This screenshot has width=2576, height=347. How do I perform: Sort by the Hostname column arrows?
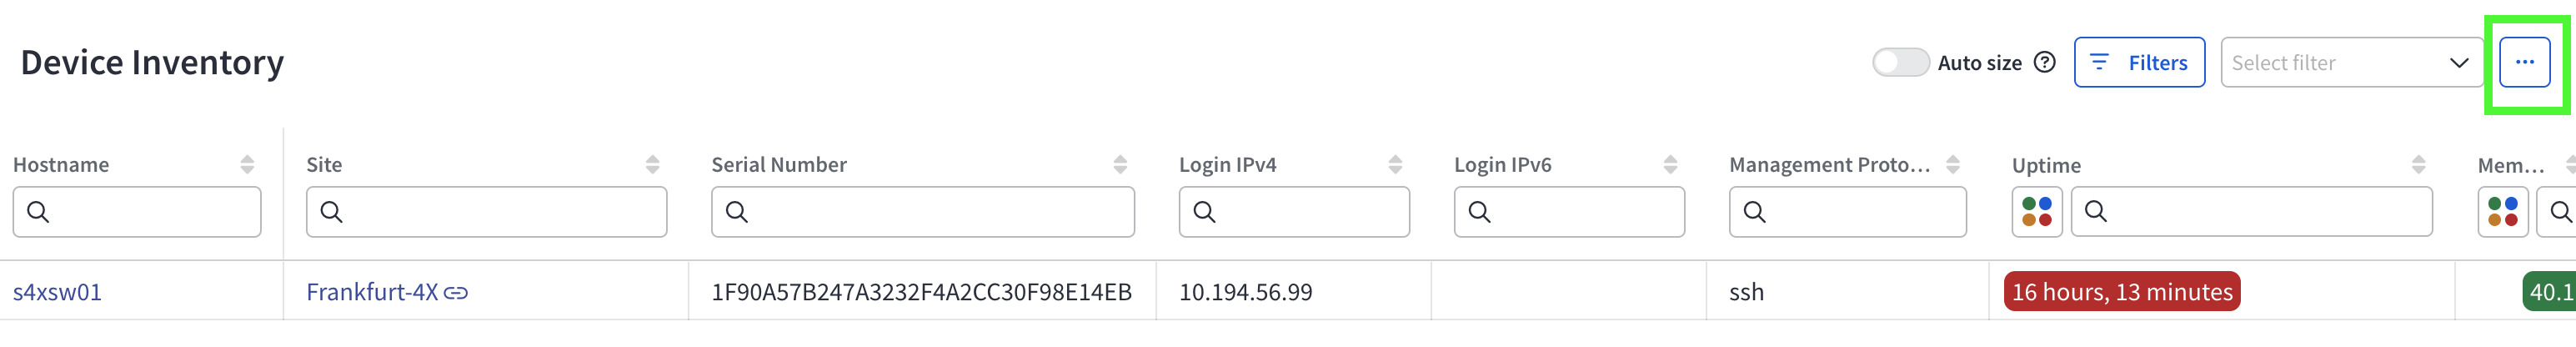pos(247,165)
